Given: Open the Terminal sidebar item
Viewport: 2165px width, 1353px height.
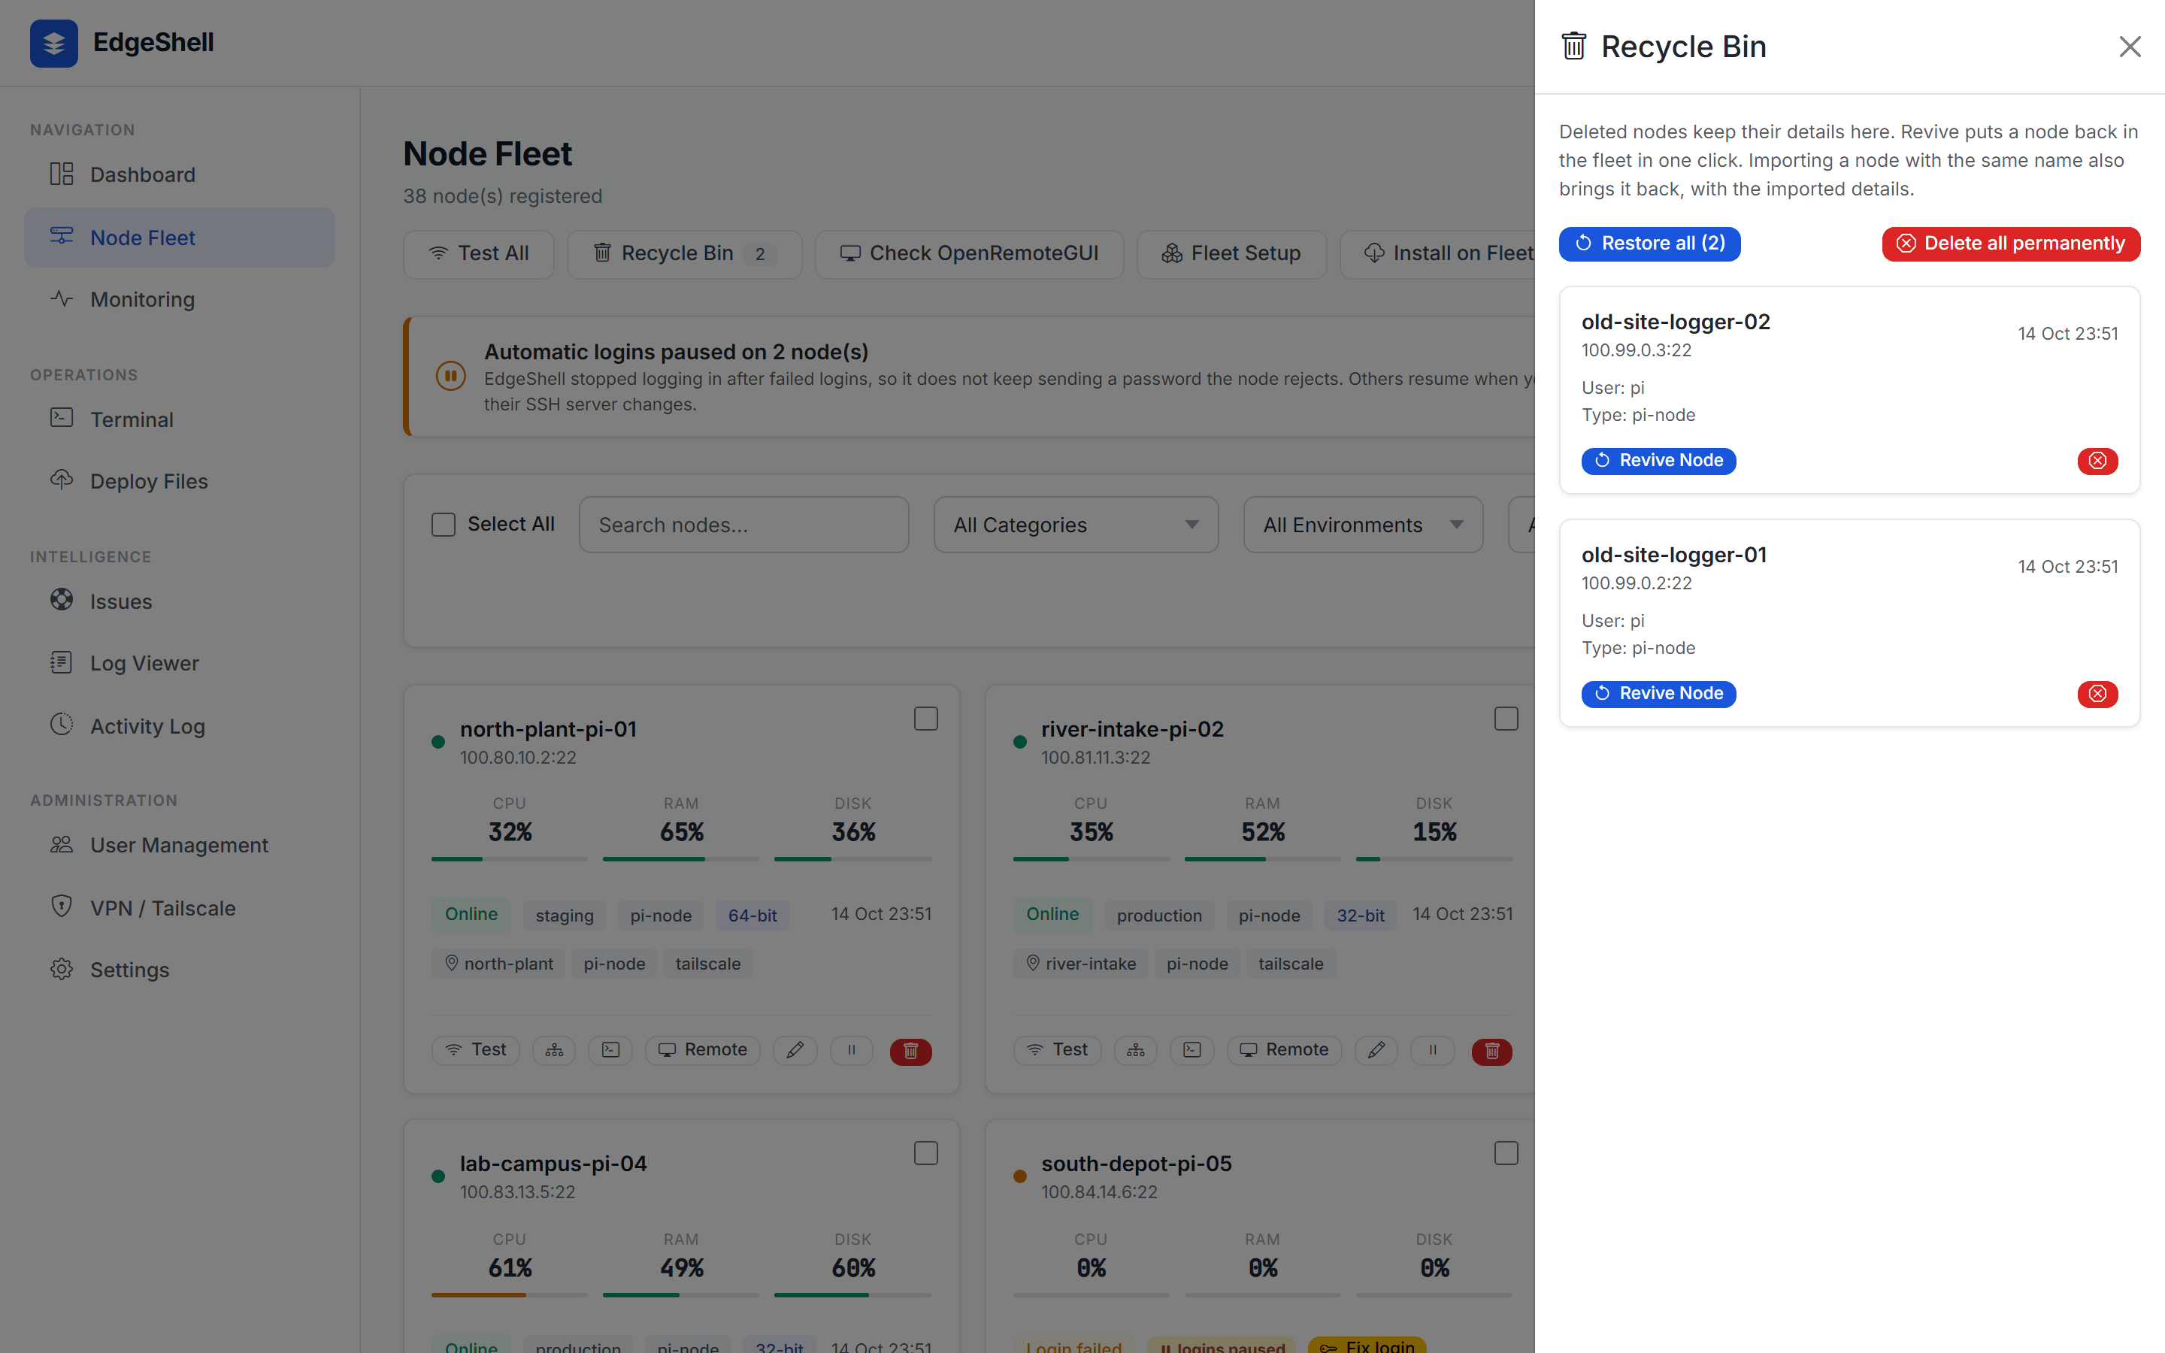Looking at the screenshot, I should click(180, 419).
